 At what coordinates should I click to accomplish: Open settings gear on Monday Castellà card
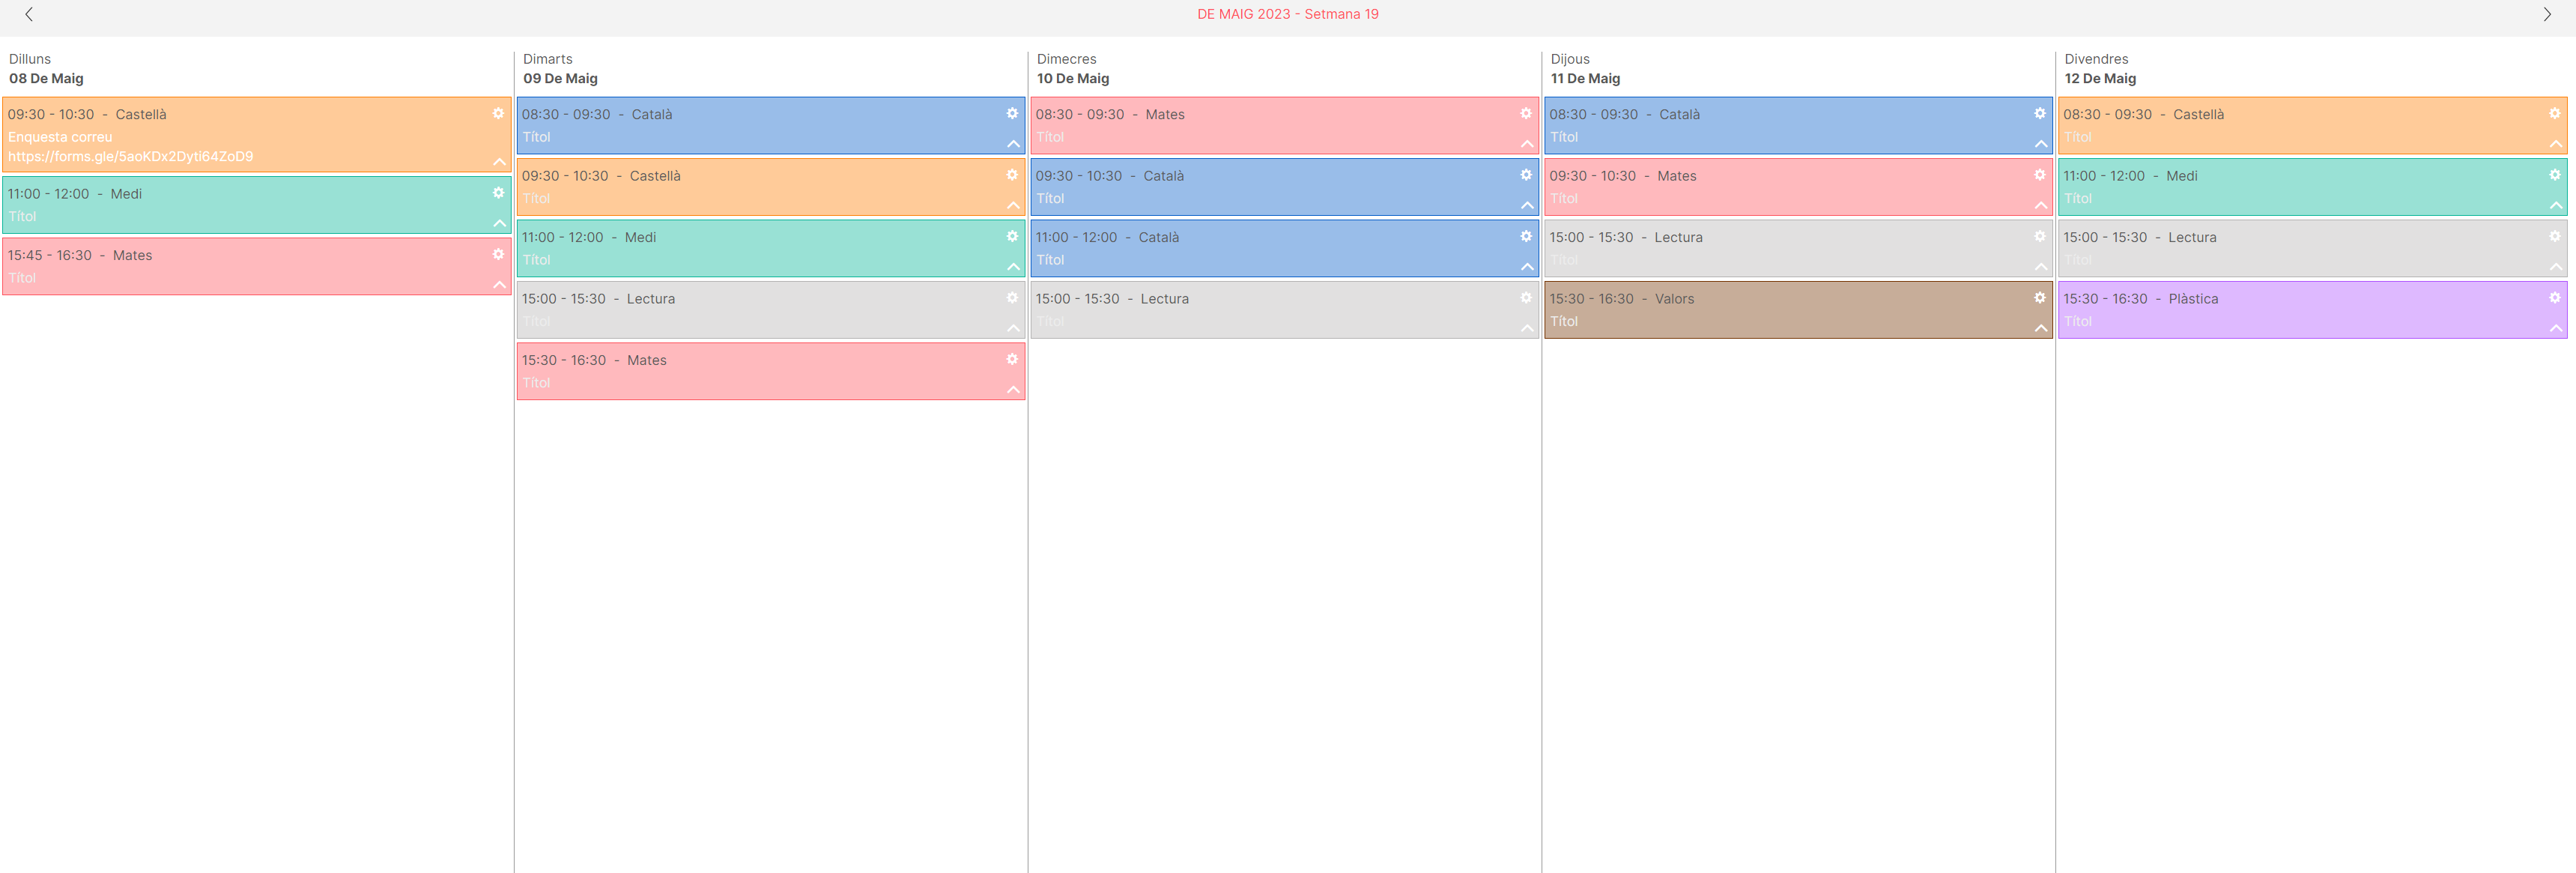(x=498, y=113)
